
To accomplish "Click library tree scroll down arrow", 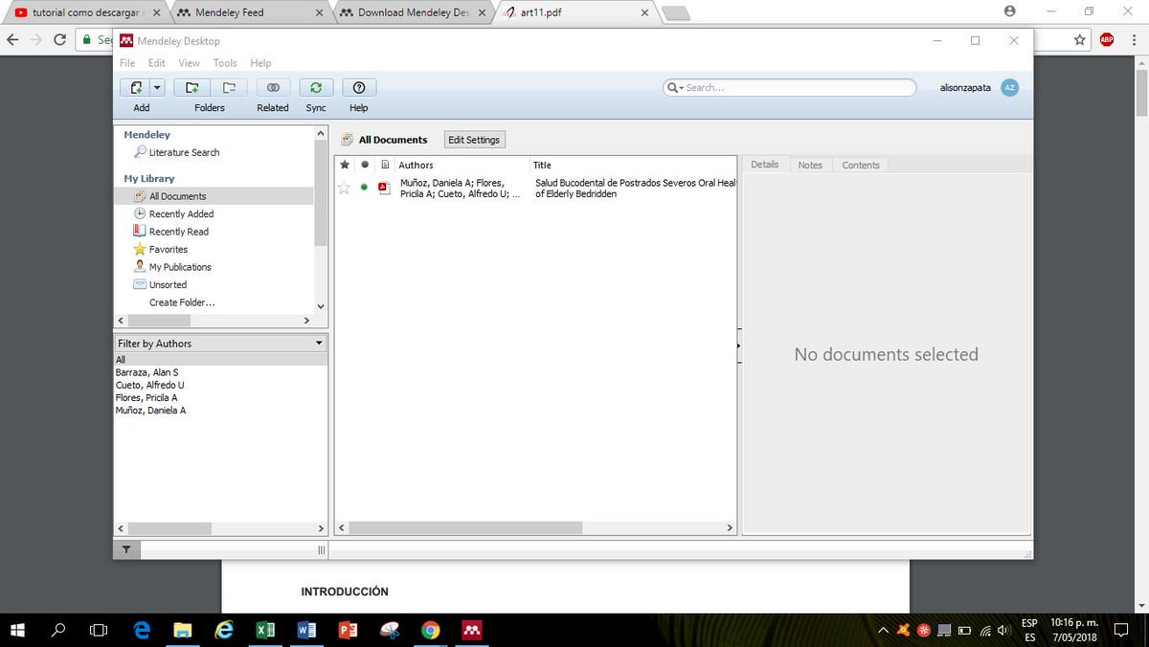I will [321, 305].
